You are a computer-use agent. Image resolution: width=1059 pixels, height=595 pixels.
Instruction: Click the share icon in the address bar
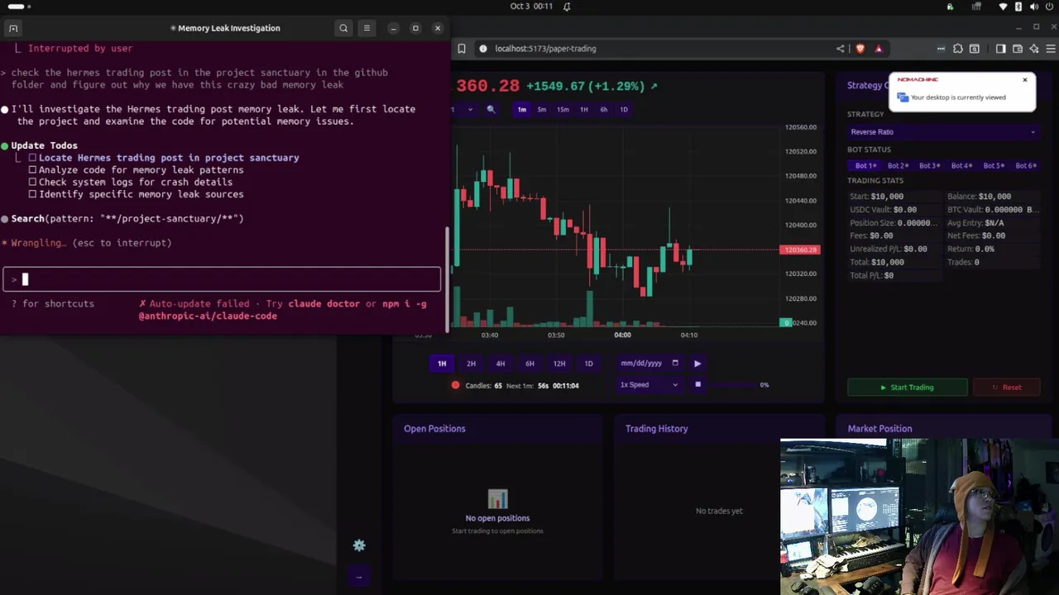click(841, 49)
